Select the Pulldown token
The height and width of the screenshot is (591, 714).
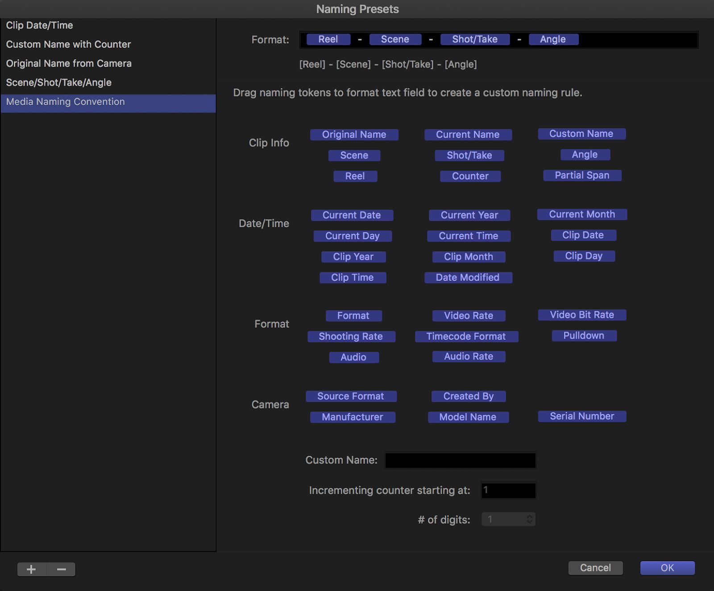pyautogui.click(x=584, y=336)
